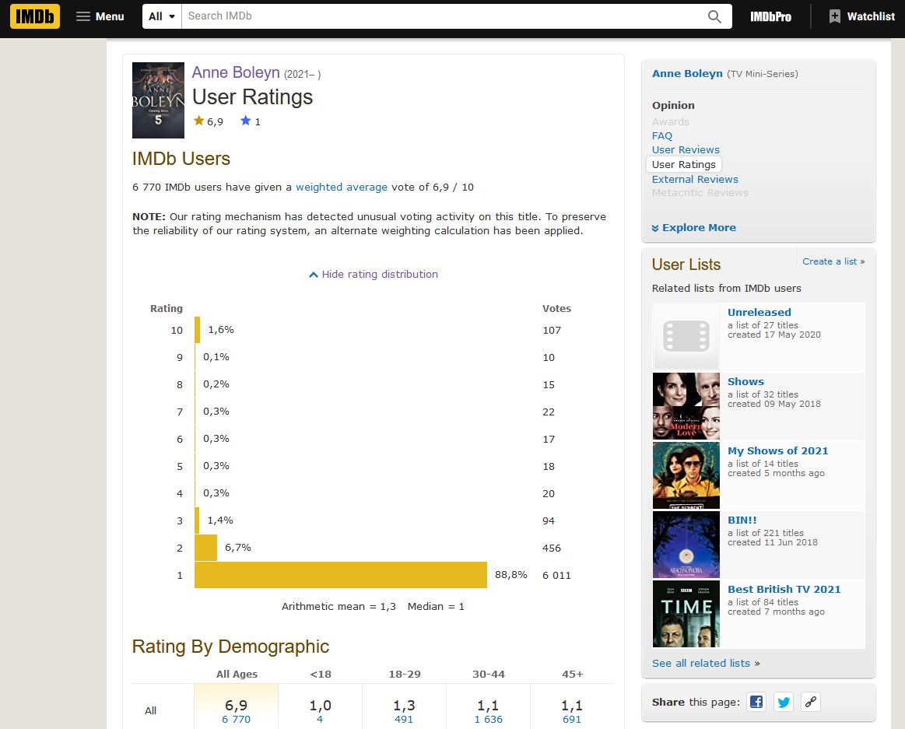905x729 pixels.
Task: Share this page on Facebook
Action: 756,702
